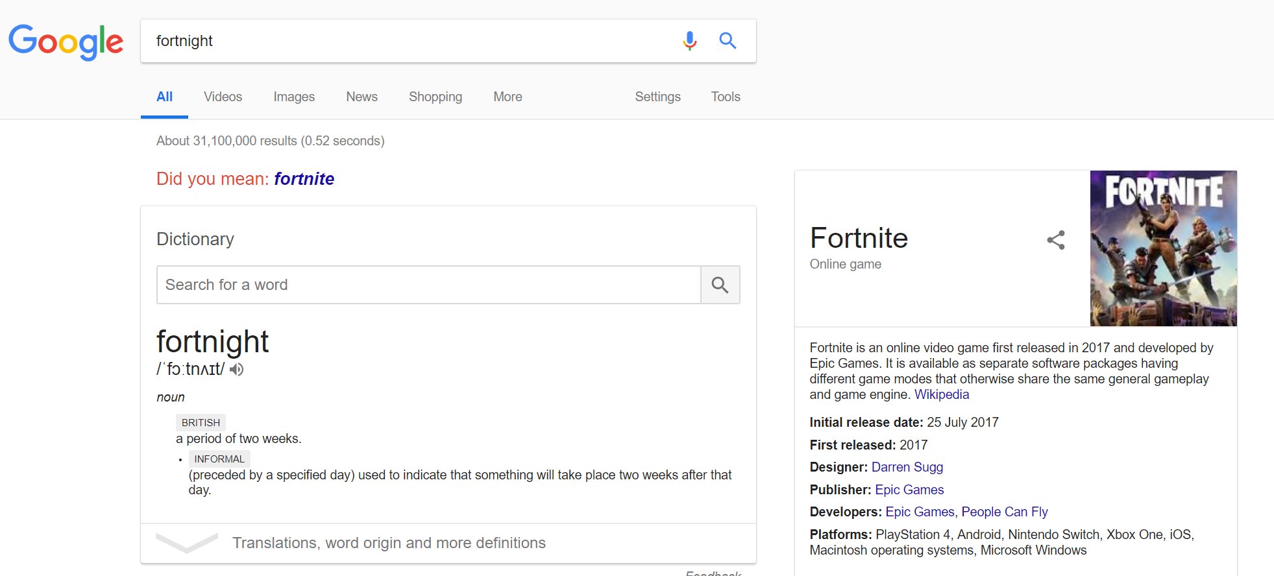1274x576 pixels.
Task: Click the result count text
Action: [x=270, y=141]
